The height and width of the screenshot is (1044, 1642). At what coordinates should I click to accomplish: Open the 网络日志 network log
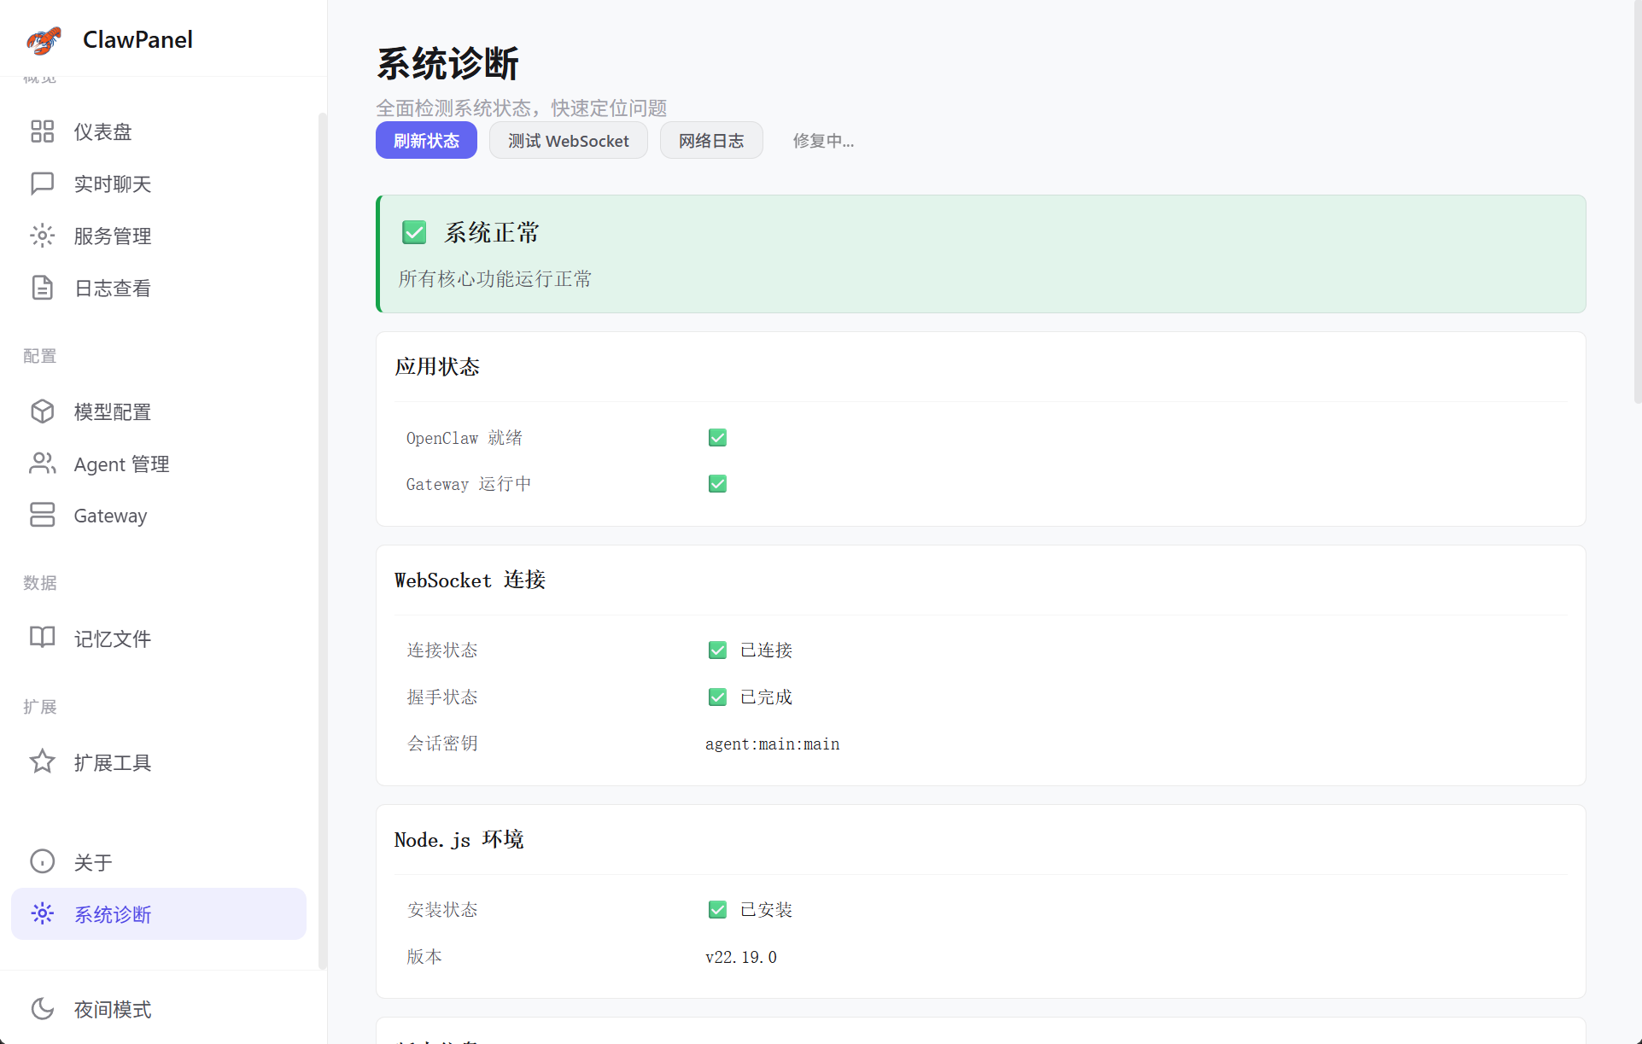pos(710,140)
